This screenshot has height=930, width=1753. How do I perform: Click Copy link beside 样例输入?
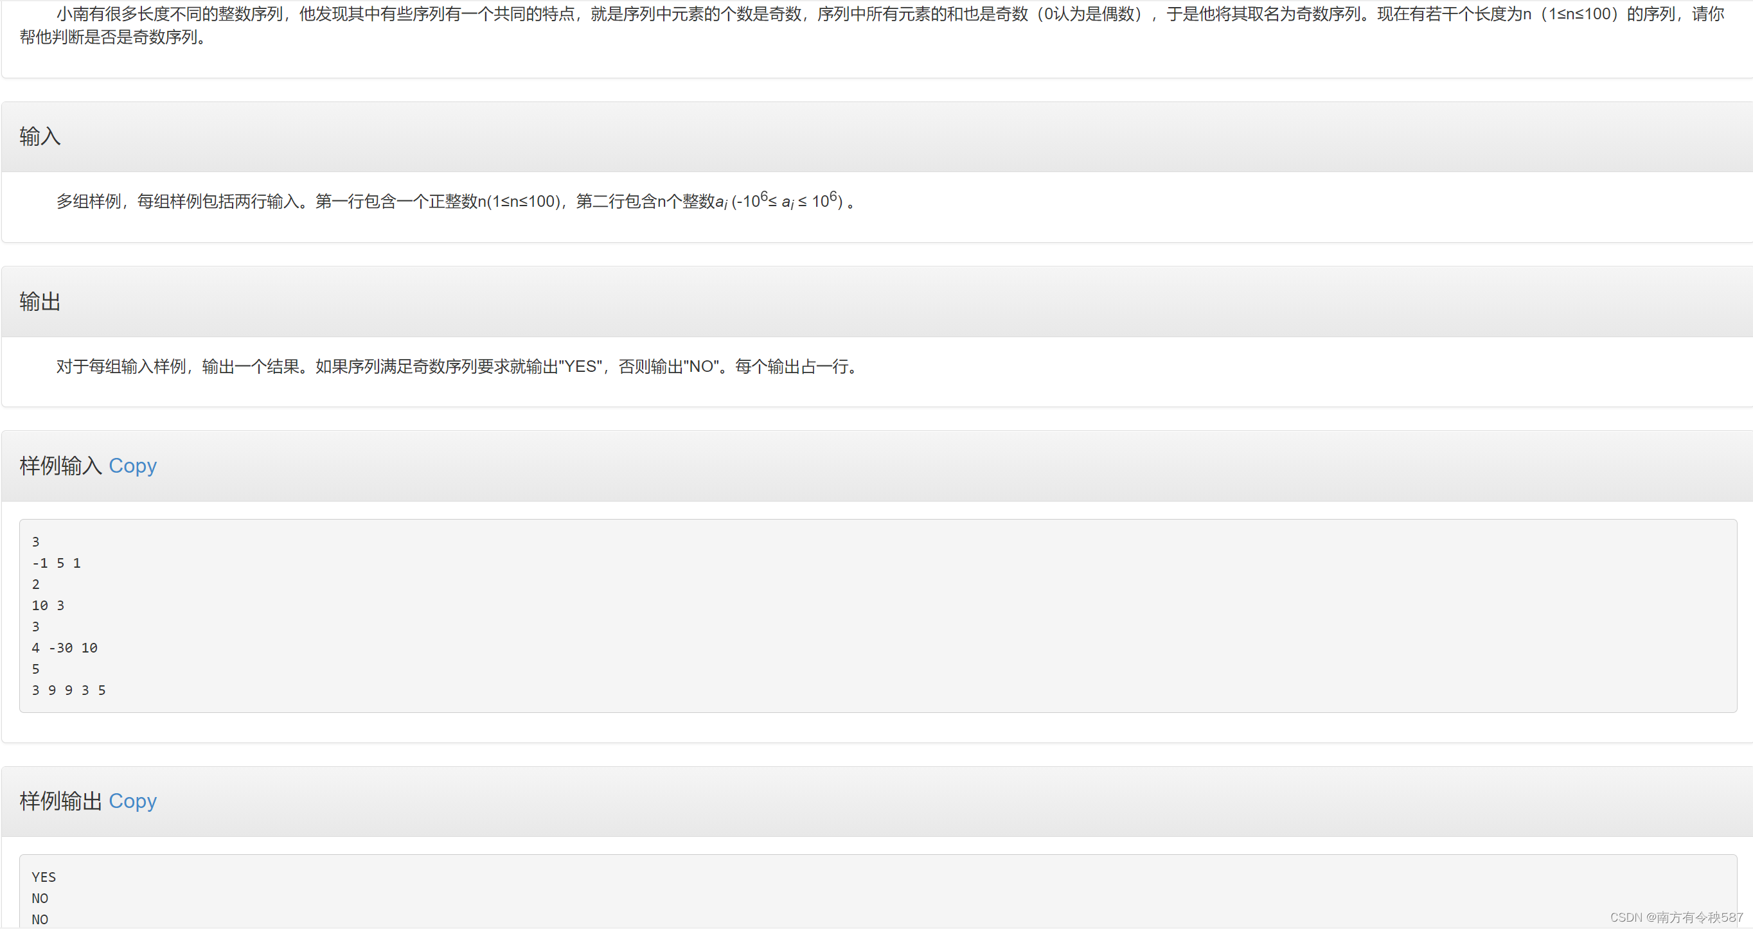click(x=133, y=466)
